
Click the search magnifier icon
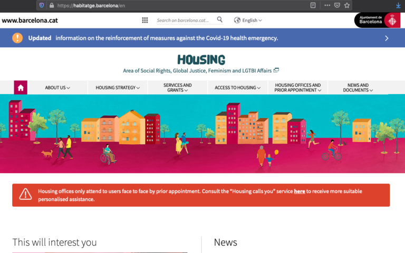click(220, 19)
